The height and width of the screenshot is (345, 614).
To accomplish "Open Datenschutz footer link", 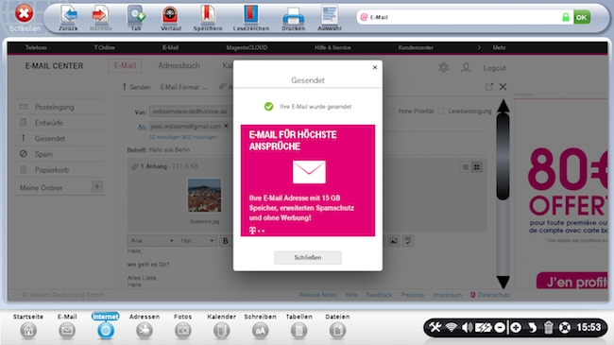I will tap(493, 295).
